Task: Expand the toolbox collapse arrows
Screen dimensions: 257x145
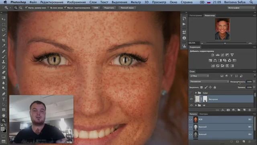Action: pos(2,12)
